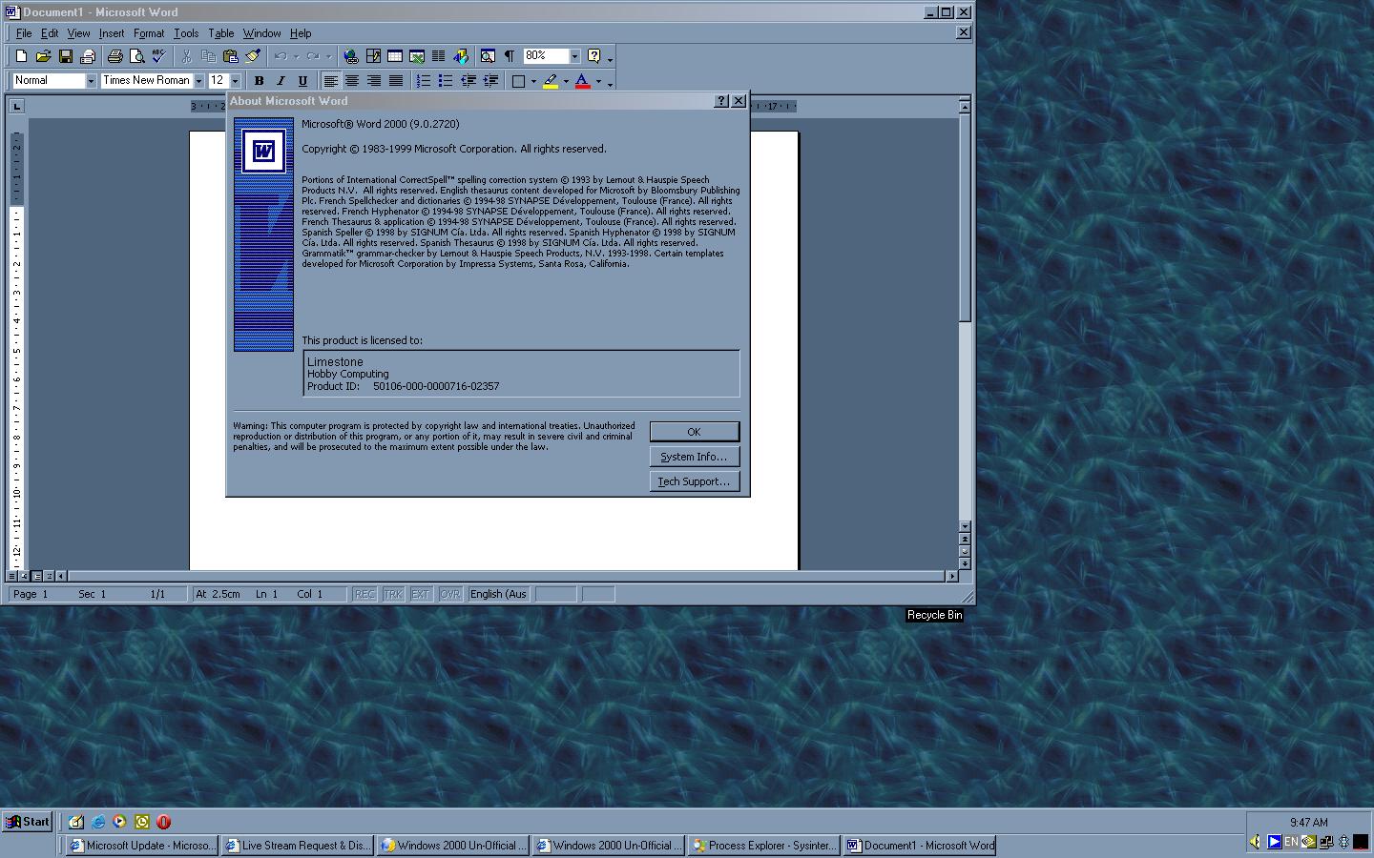1374x858 pixels.
Task: Click the Print printer icon
Action: coord(115,56)
